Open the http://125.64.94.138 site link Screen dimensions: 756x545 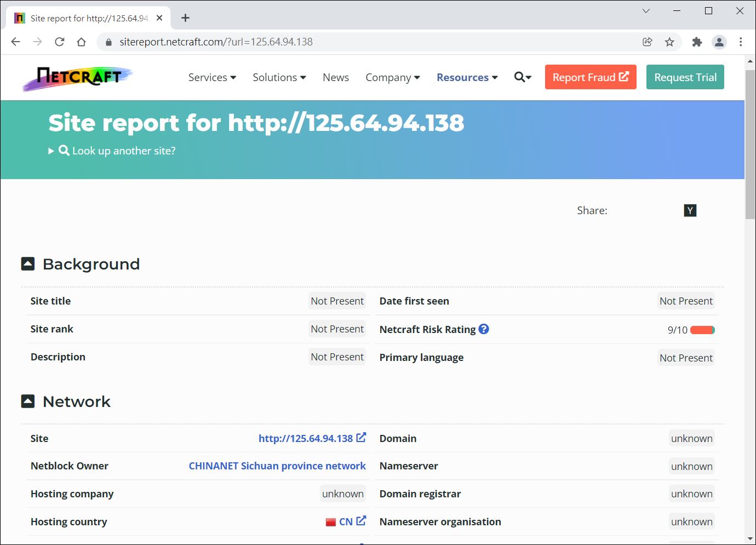(x=306, y=438)
